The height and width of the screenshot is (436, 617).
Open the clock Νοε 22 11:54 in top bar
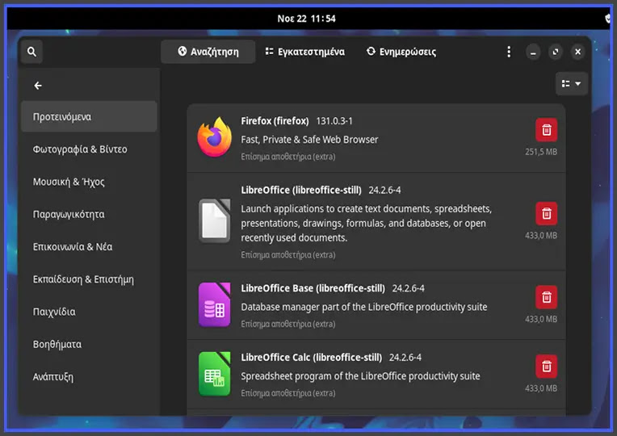[307, 19]
